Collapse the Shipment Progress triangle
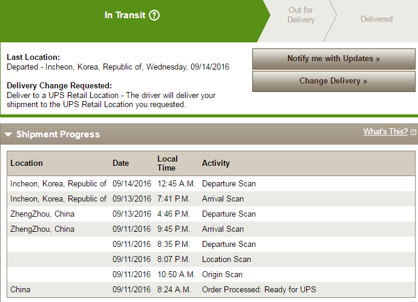Screen dimensions: 418x302 8,134
